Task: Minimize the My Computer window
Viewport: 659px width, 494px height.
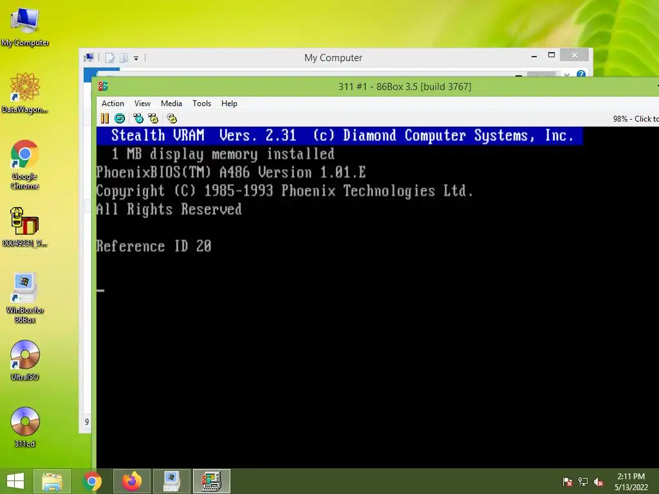Action: click(x=534, y=55)
